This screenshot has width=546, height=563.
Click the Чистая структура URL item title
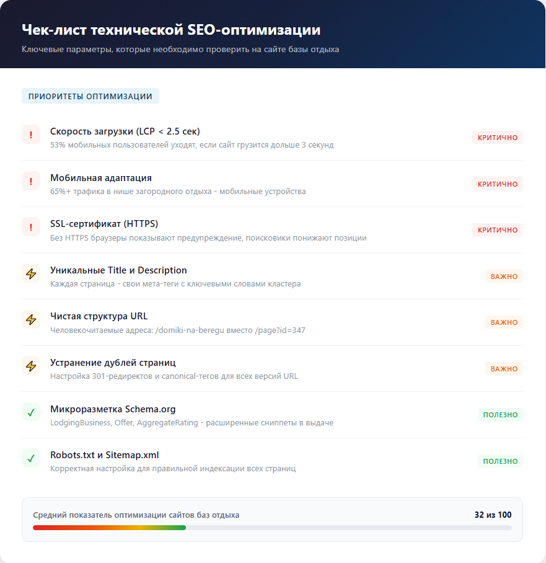tap(99, 316)
